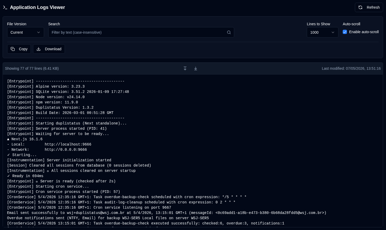386x230 pixels.
Task: Click the 'Cron service listening on port 9667' line
Action: click(89, 207)
